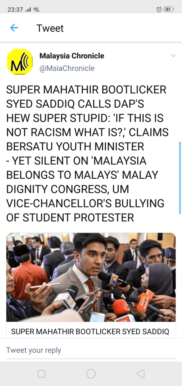This screenshot has height=386, width=182.
Task: Open the @MsiaChronicle handle
Action: 67,68
